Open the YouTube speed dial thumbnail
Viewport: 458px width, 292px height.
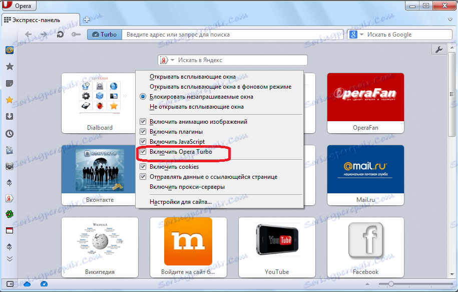[x=277, y=247]
